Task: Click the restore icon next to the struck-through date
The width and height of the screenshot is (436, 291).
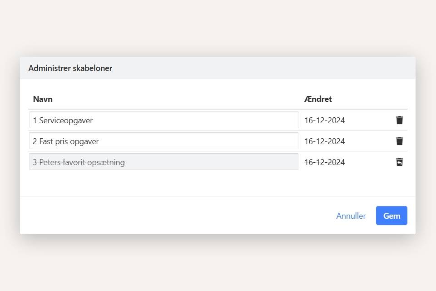Action: pos(399,162)
